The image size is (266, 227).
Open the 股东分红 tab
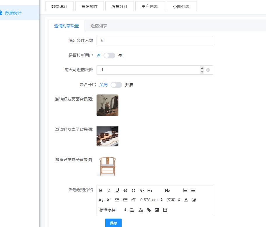(120, 6)
